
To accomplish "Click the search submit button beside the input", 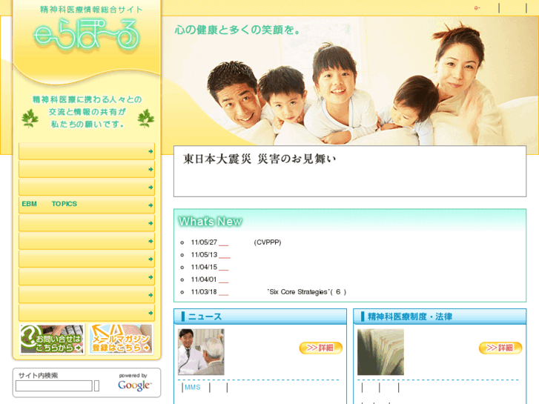I will [x=96, y=385].
